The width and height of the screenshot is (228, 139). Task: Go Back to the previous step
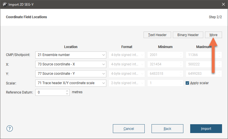167,129
